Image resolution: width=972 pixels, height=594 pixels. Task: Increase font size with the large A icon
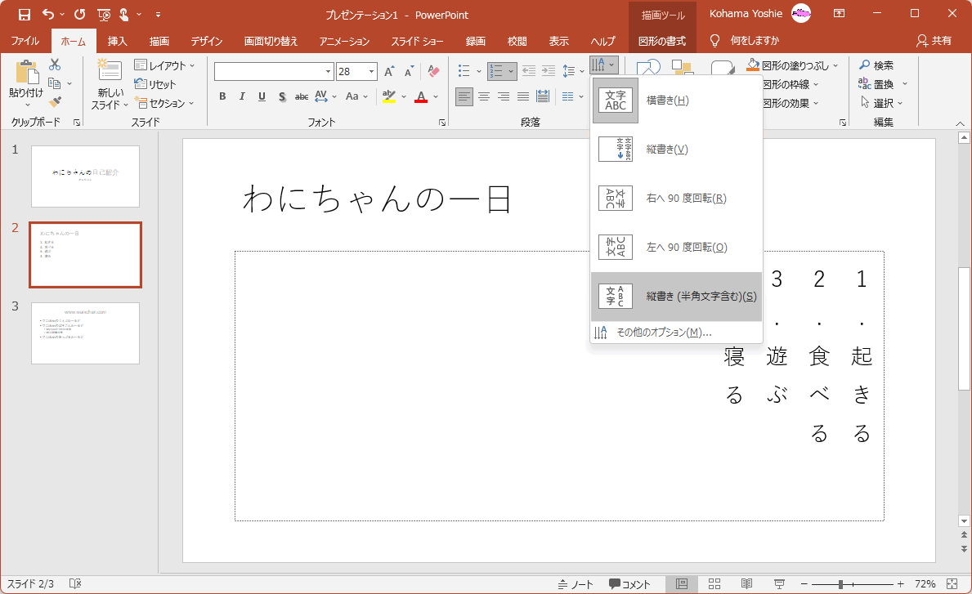(x=390, y=72)
